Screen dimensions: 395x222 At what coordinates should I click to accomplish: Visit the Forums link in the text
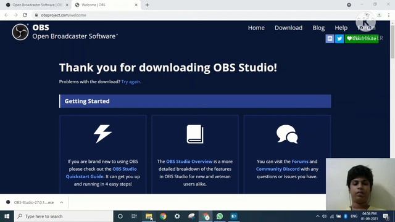tap(300, 162)
